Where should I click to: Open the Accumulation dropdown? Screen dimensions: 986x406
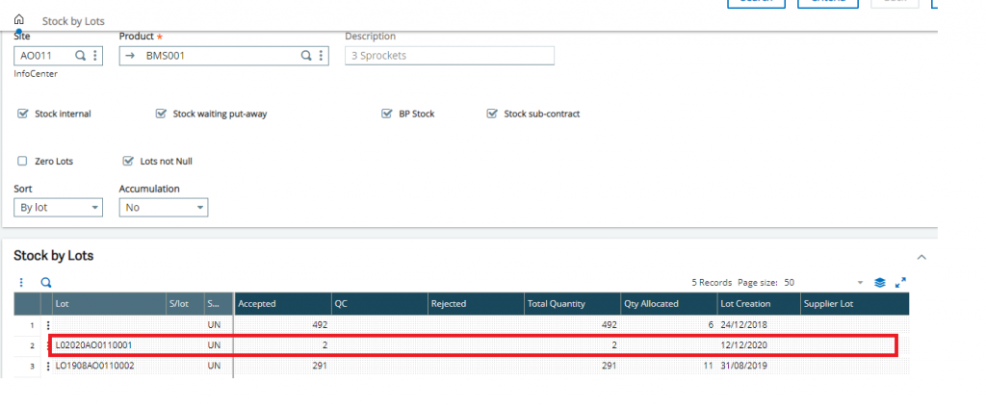click(164, 208)
